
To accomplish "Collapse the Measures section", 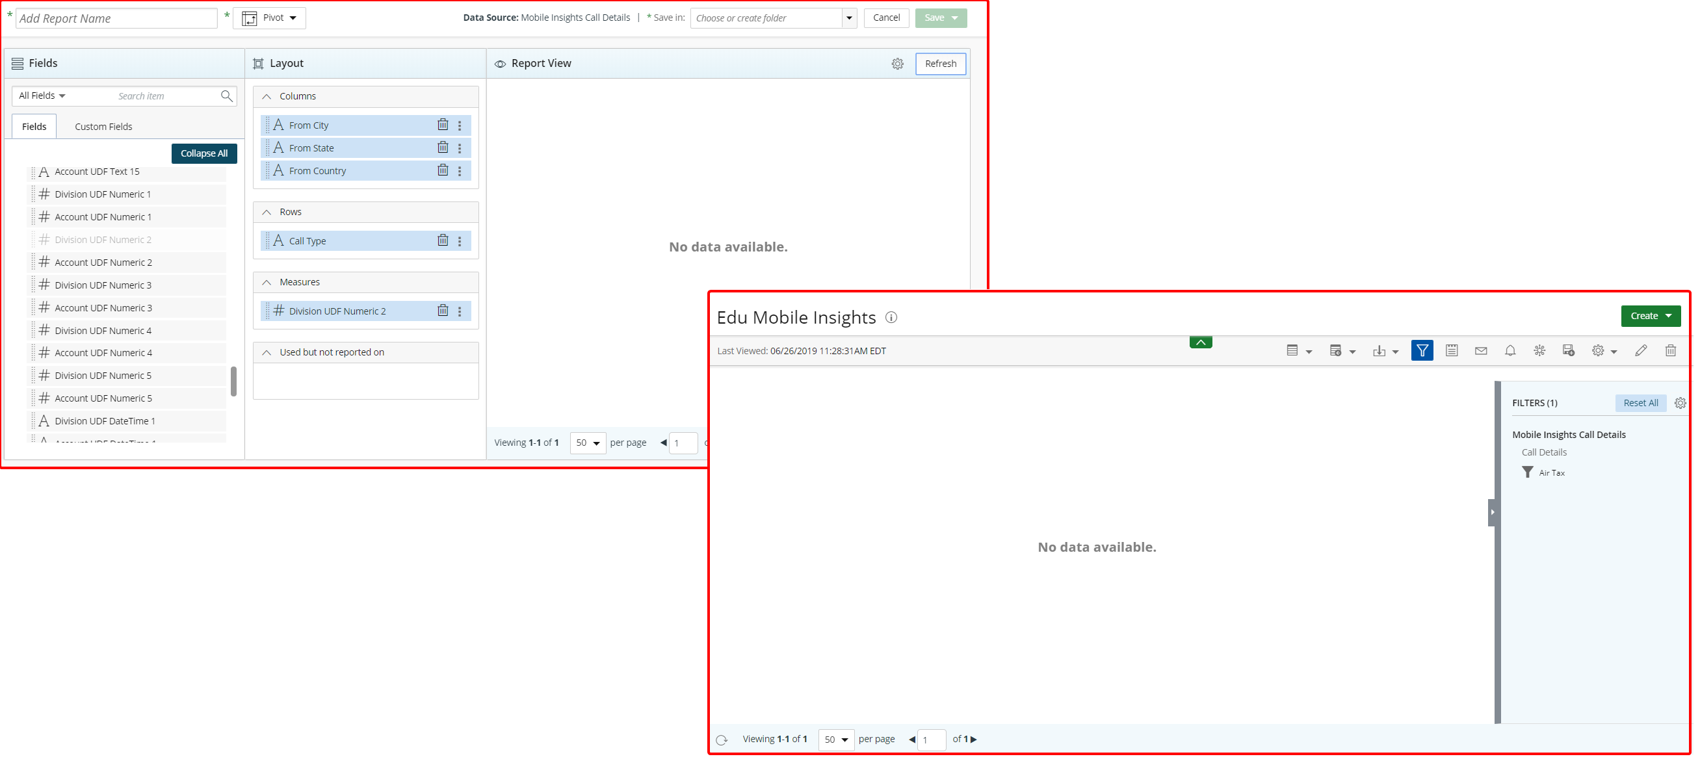I will (267, 281).
